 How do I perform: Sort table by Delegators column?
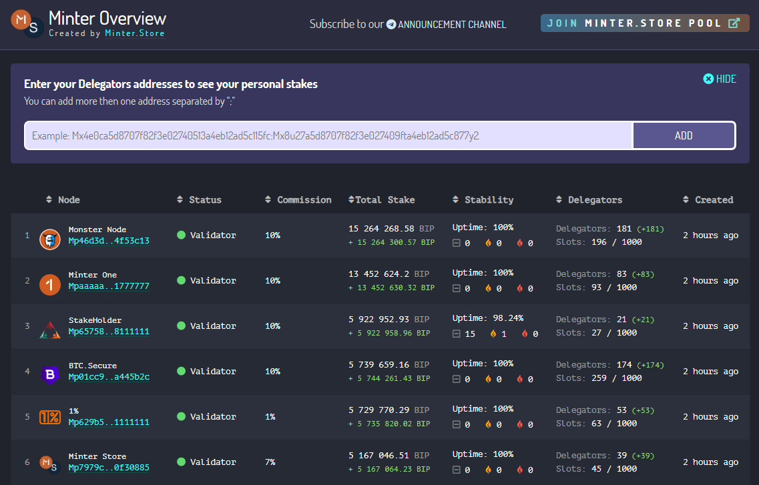(589, 199)
